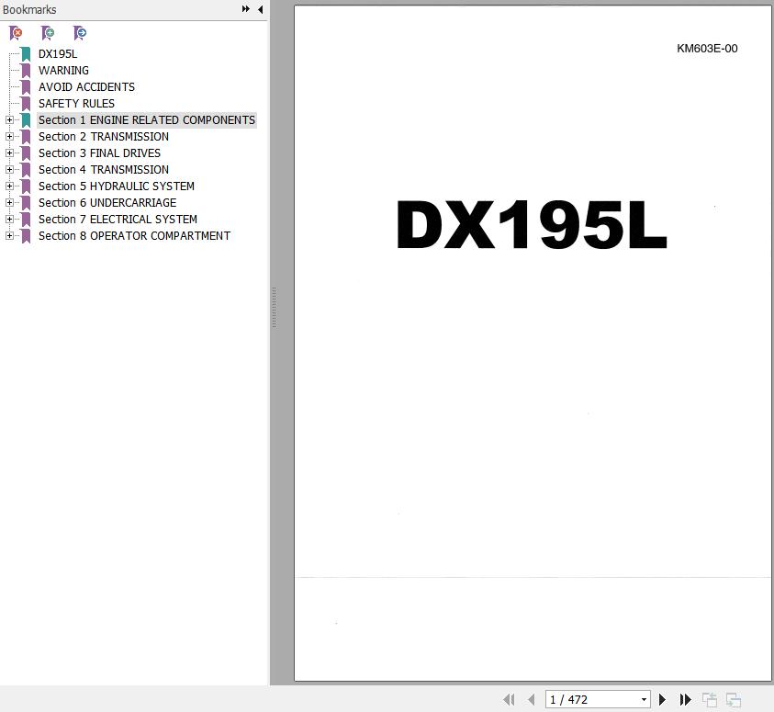The height and width of the screenshot is (712, 774).
Task: Click the bookmark icon beside SAFETY RULES
Action: coord(26,104)
